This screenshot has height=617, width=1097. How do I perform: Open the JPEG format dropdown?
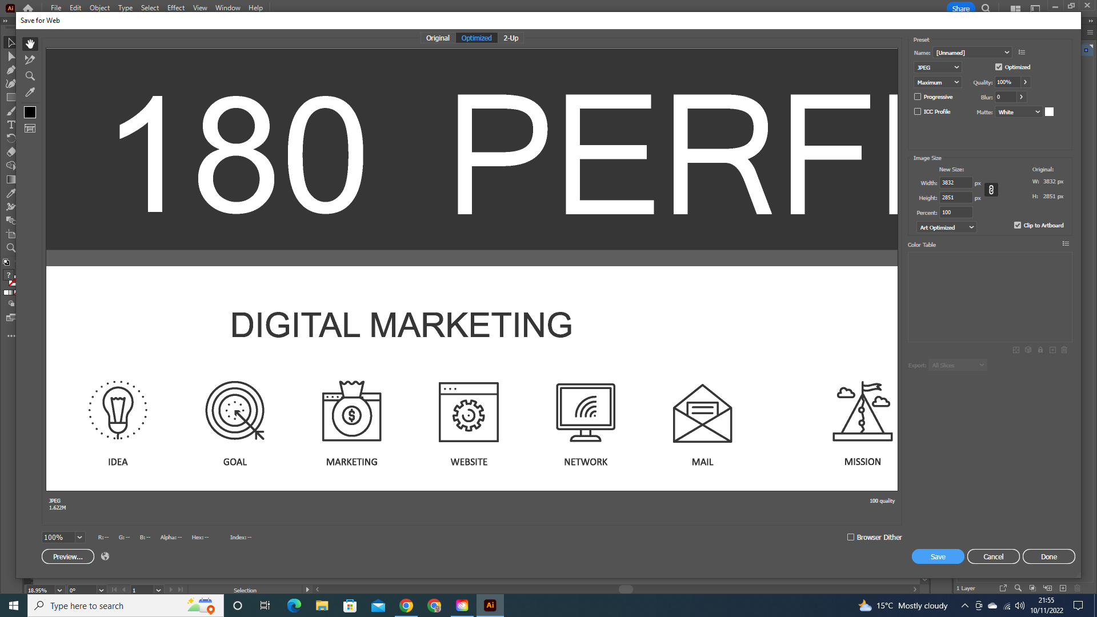[x=937, y=67]
